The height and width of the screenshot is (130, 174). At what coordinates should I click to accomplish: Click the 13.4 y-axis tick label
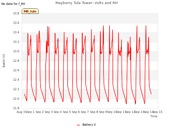pos(16,32)
